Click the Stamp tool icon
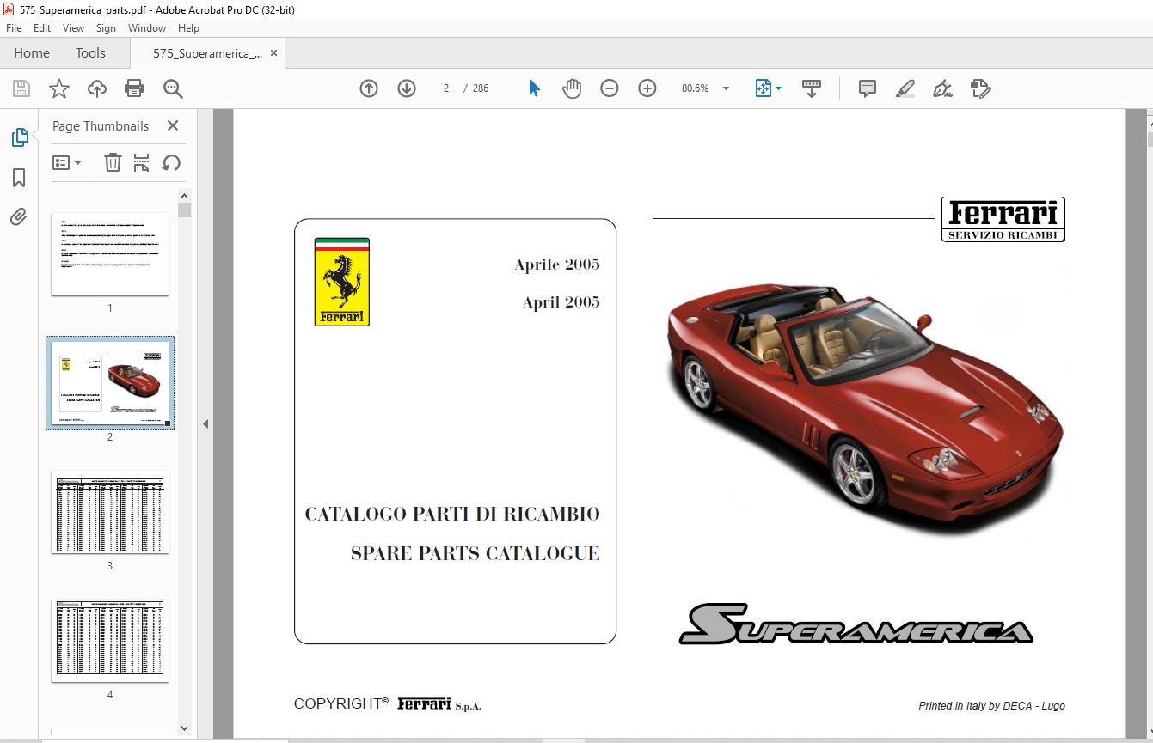1153x743 pixels. click(980, 88)
